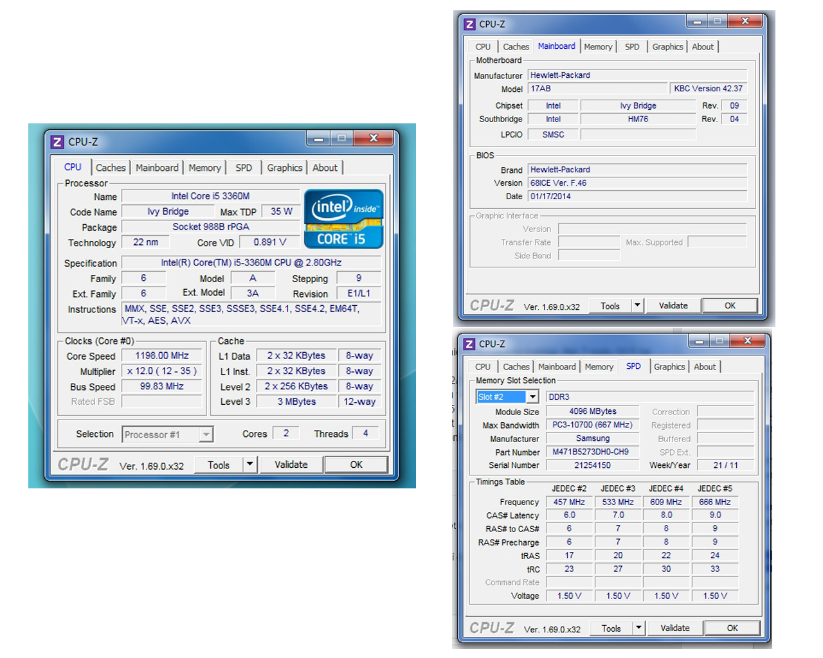
Task: Click the '4096 MBytes' module size value
Action: [593, 411]
